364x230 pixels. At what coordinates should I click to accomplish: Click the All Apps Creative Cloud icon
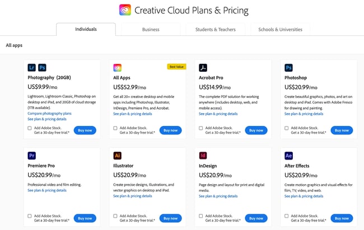(118, 68)
